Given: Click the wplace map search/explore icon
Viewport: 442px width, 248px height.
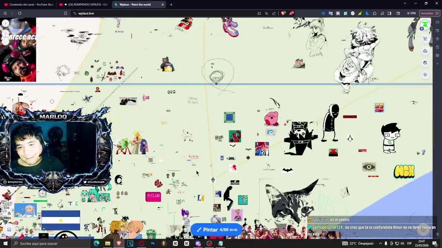Looking at the screenshot, I should pos(425,63).
